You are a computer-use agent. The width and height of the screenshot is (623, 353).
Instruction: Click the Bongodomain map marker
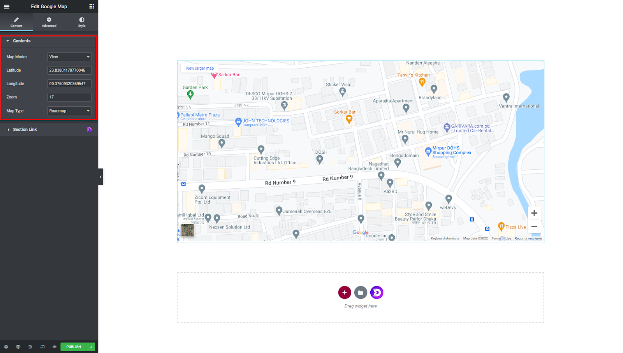coord(398,163)
